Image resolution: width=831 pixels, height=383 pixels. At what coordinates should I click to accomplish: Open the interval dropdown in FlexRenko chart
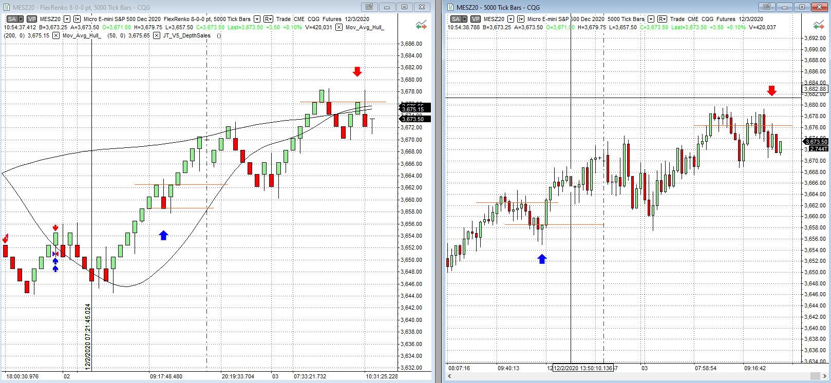pos(78,19)
